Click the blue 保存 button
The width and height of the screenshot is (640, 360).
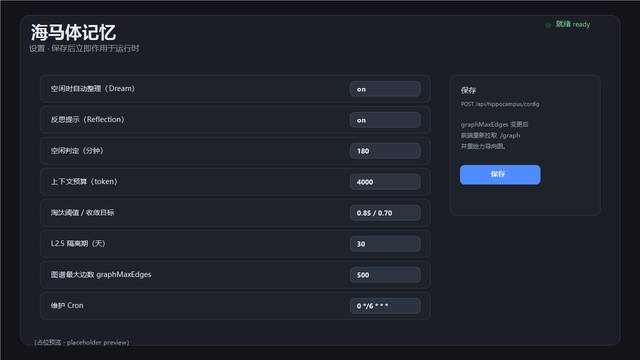(500, 174)
